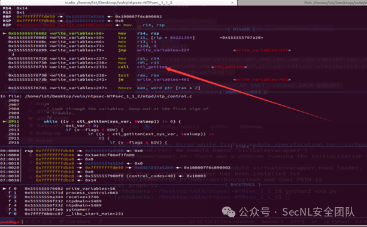
Task: Select stack row 07:0038 value 0x14
Action: 90,180
